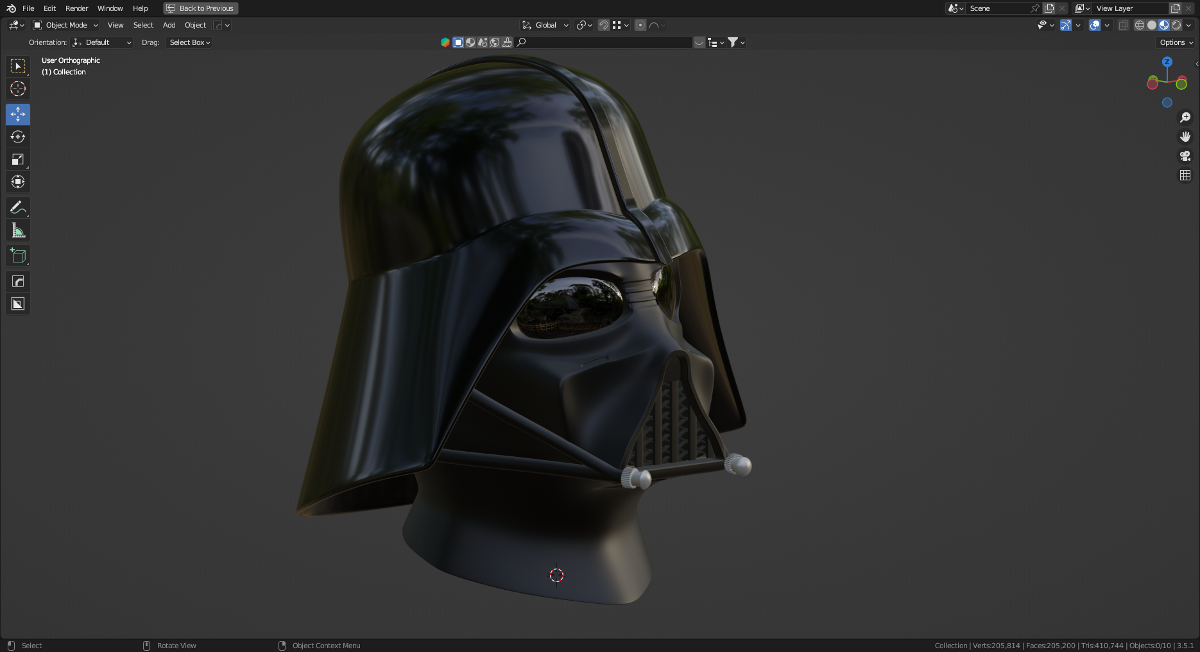Click Back to Previous button
The width and height of the screenshot is (1200, 652).
pos(201,8)
